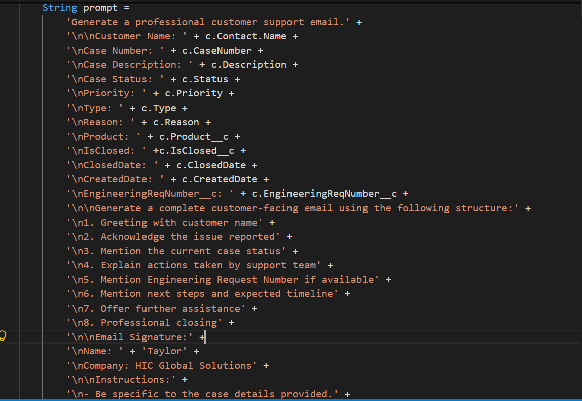The height and width of the screenshot is (401, 582).
Task: Click '\n- Be specific to the case details provided.'
Action: coord(202,394)
